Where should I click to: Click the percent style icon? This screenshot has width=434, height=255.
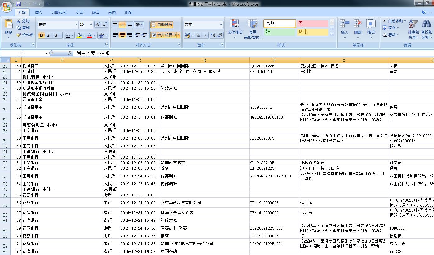(x=198, y=35)
